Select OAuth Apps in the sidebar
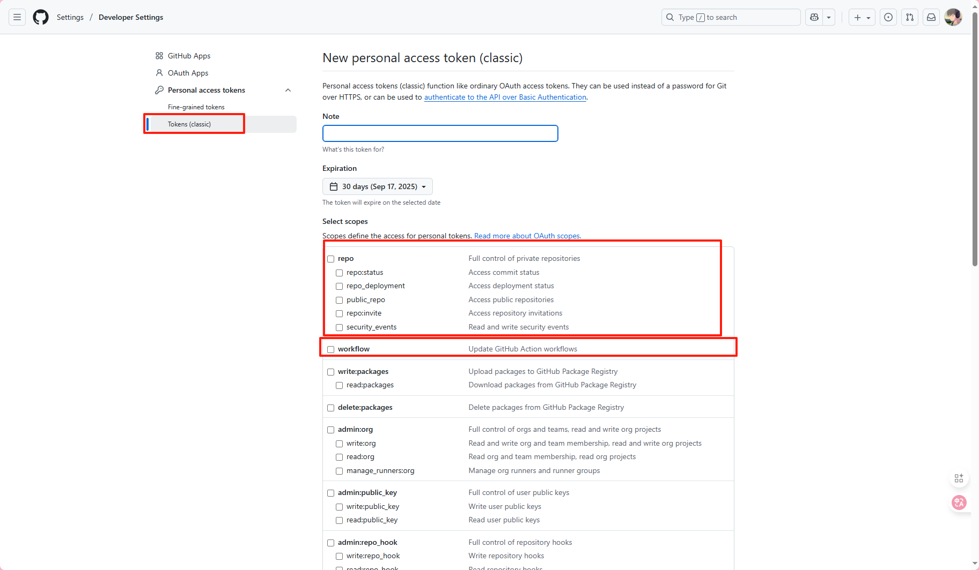979x570 pixels. point(187,72)
